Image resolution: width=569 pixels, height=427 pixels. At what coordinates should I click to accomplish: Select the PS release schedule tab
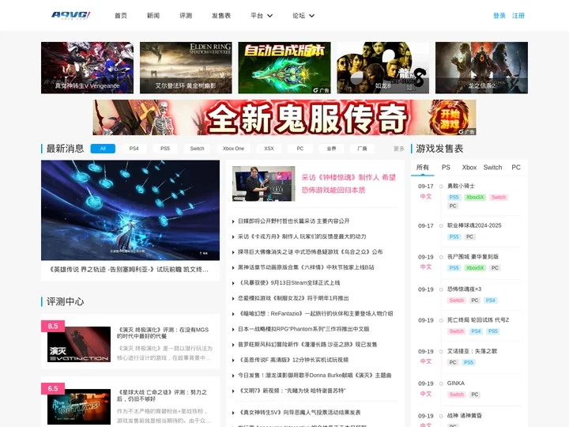point(446,168)
